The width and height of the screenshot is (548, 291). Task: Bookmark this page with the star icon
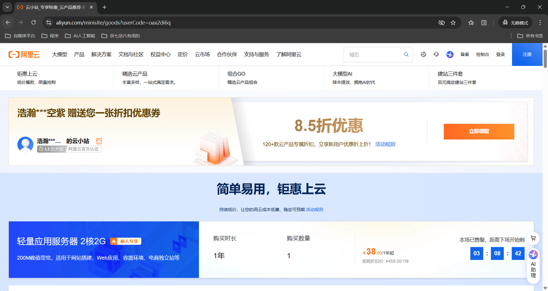453,22
